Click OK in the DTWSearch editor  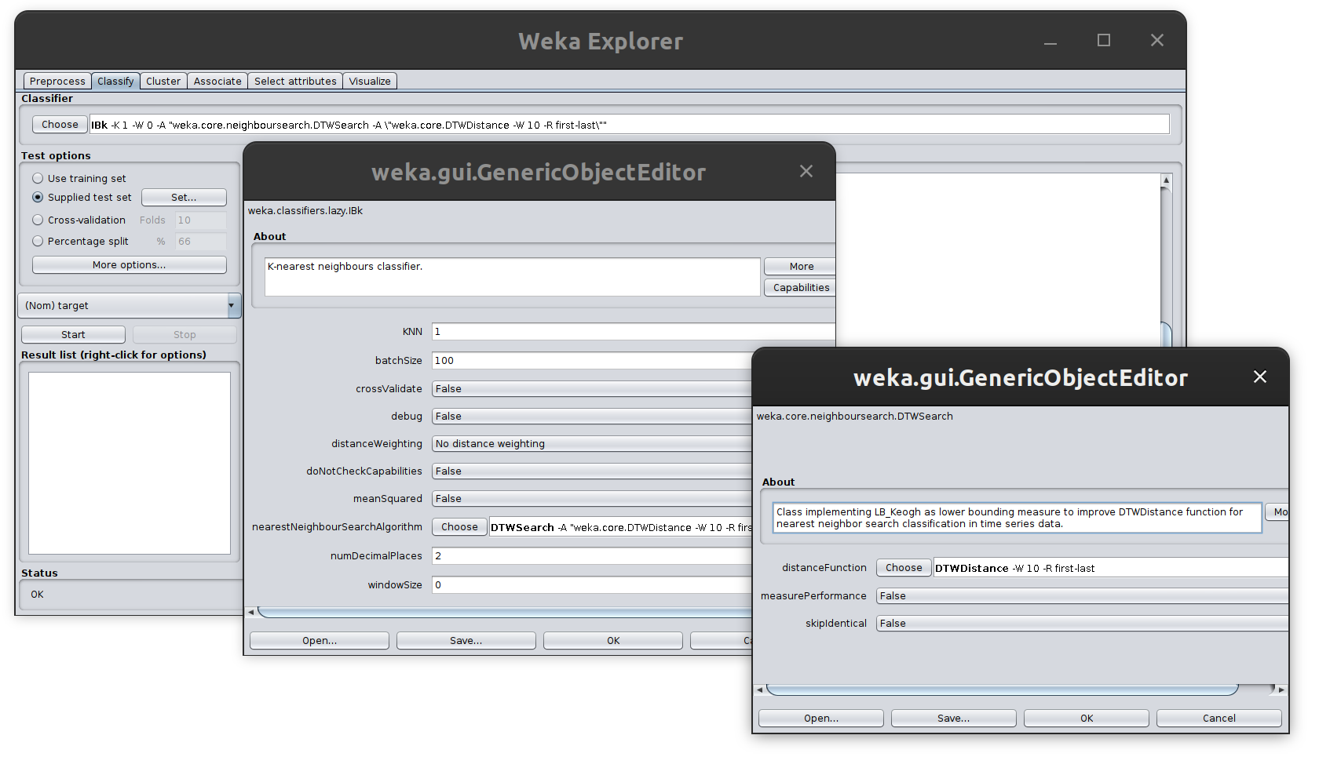[x=1087, y=718]
